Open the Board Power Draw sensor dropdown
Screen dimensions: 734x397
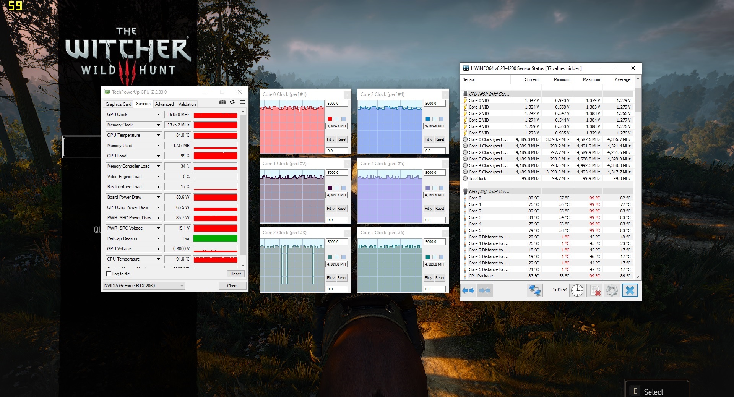(158, 197)
